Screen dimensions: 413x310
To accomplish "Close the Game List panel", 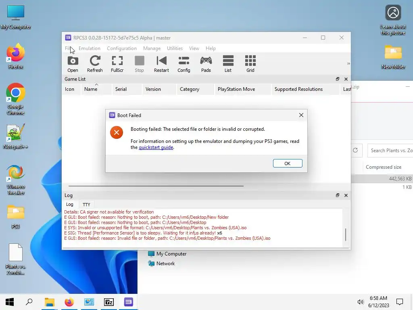I will [346, 79].
